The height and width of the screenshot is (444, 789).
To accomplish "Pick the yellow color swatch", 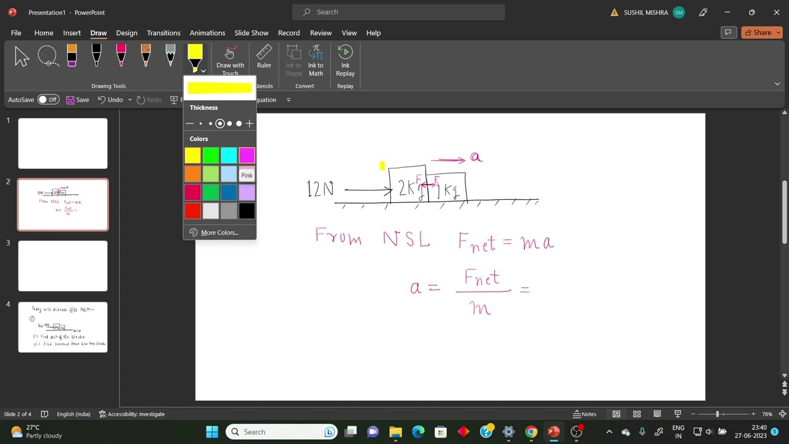I will click(192, 155).
